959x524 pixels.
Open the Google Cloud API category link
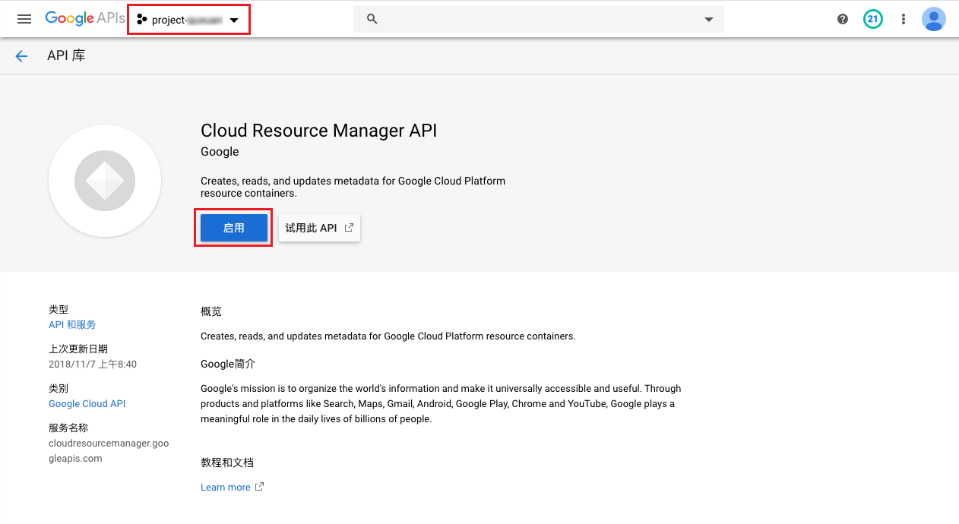tap(87, 403)
